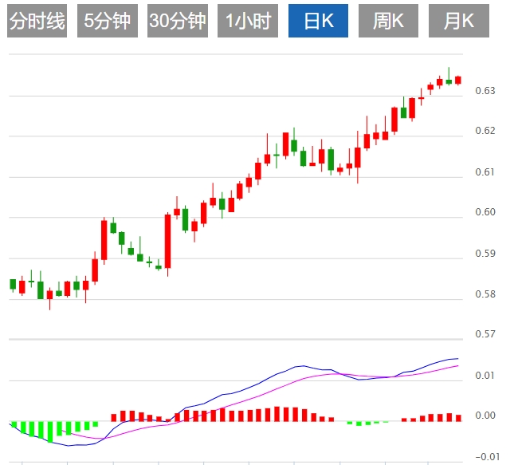Screen dimensions: 514x465
Task: Show the 1小时 chart tab
Action: pyautogui.click(x=247, y=21)
